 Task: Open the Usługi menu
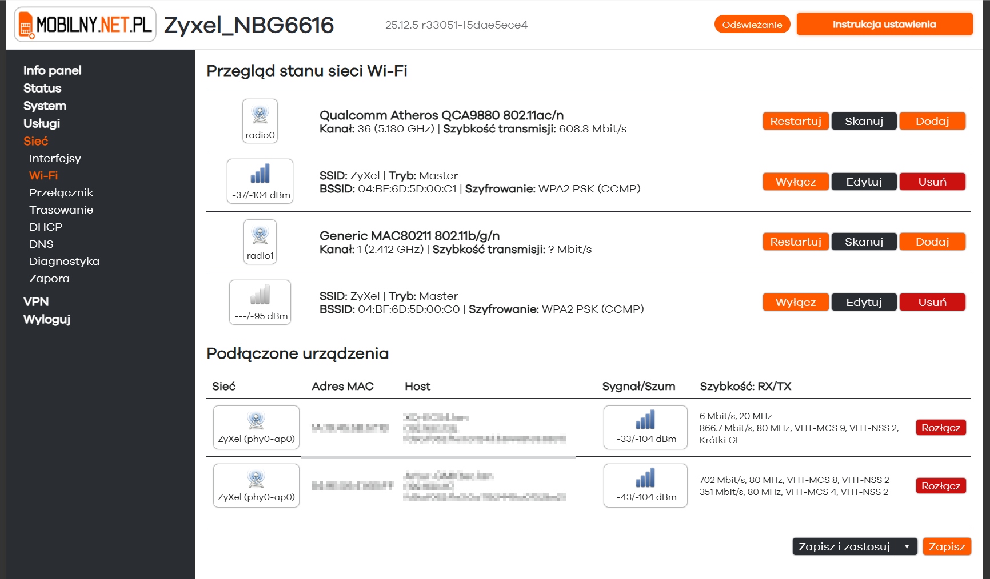pyautogui.click(x=42, y=123)
